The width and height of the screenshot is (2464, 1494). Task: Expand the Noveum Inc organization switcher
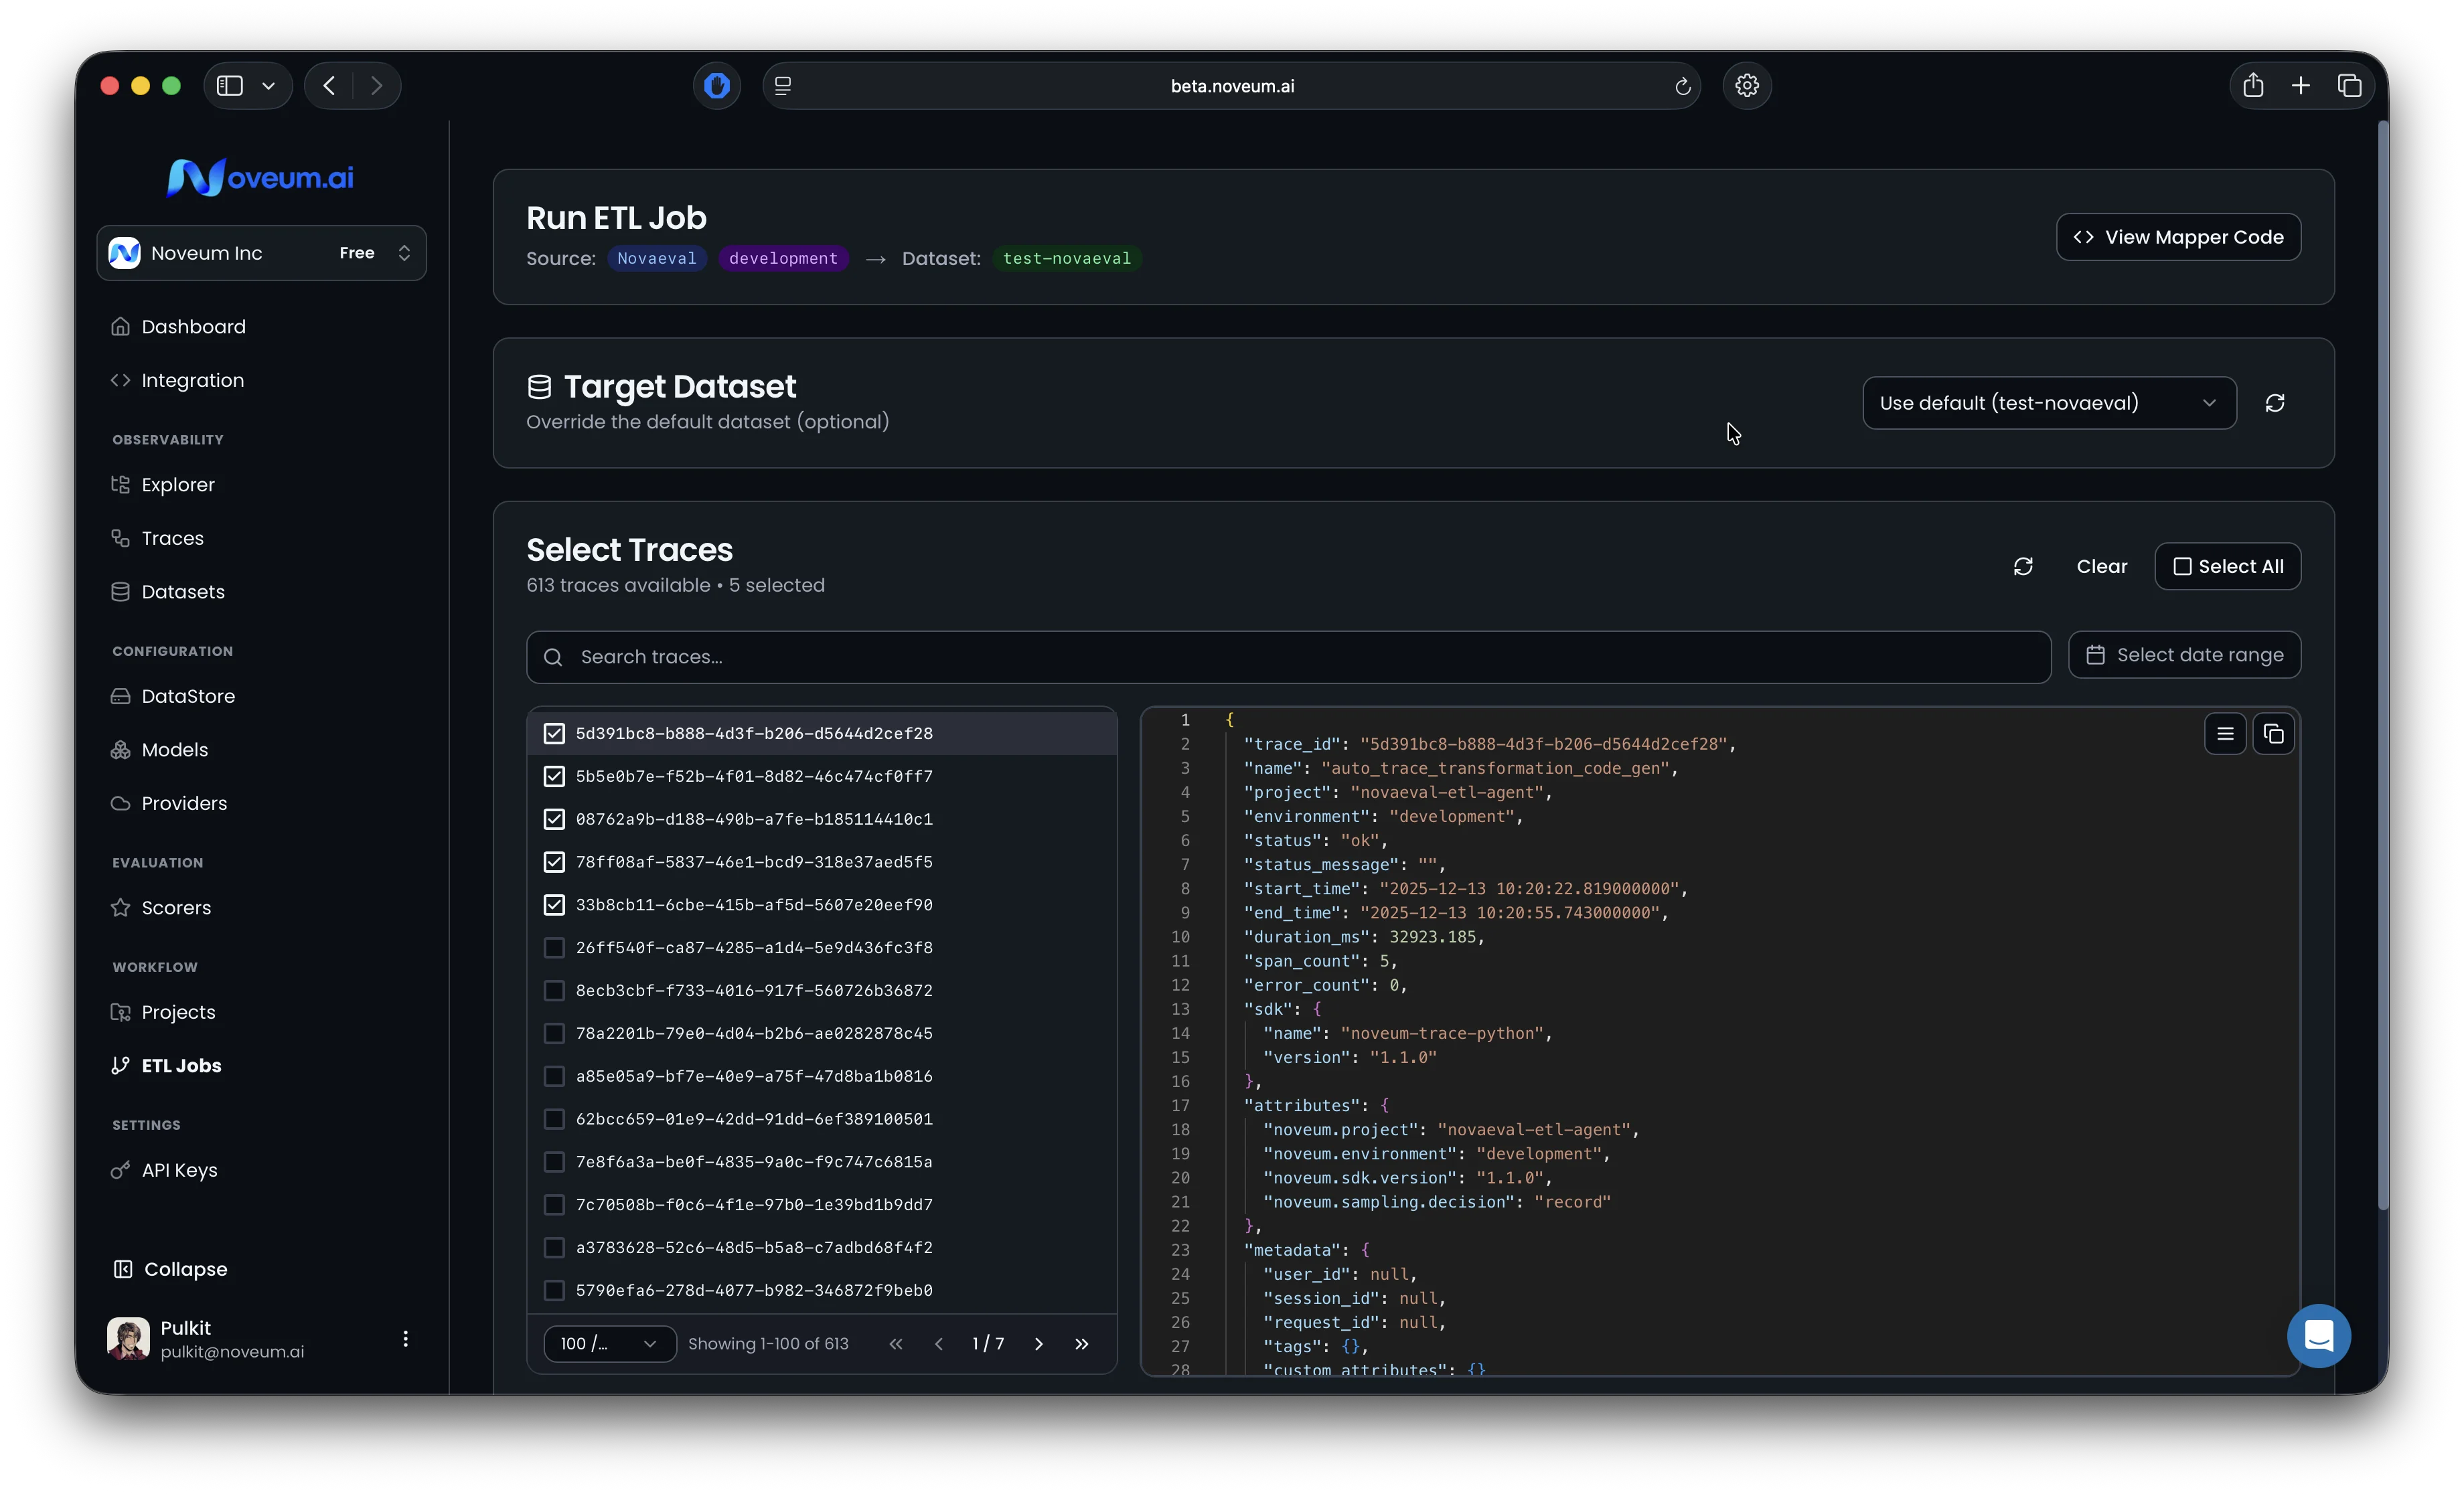(x=261, y=253)
